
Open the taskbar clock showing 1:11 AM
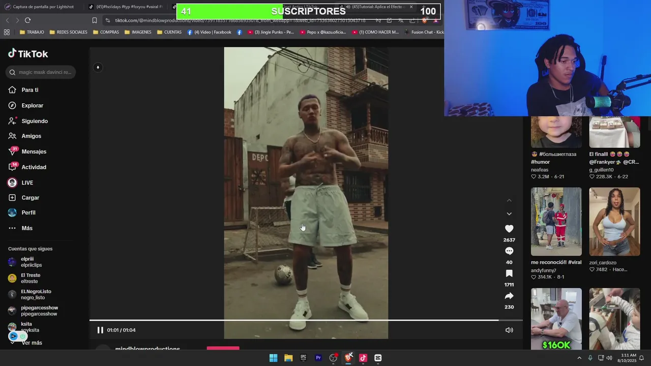628,358
